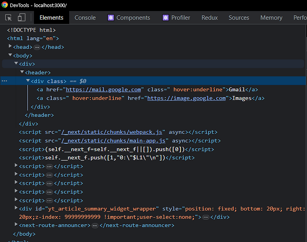Open the three-dot actions on selected node
307x242 pixels.
tap(5, 81)
